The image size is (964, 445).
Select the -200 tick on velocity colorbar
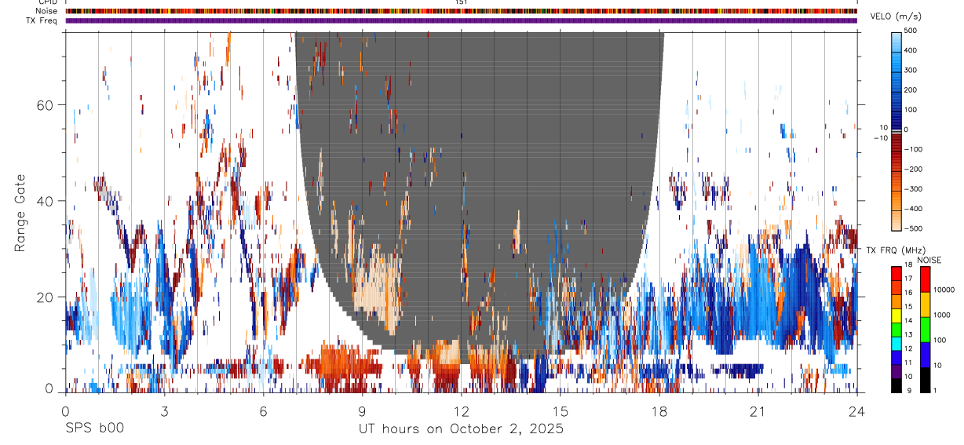[x=914, y=169]
